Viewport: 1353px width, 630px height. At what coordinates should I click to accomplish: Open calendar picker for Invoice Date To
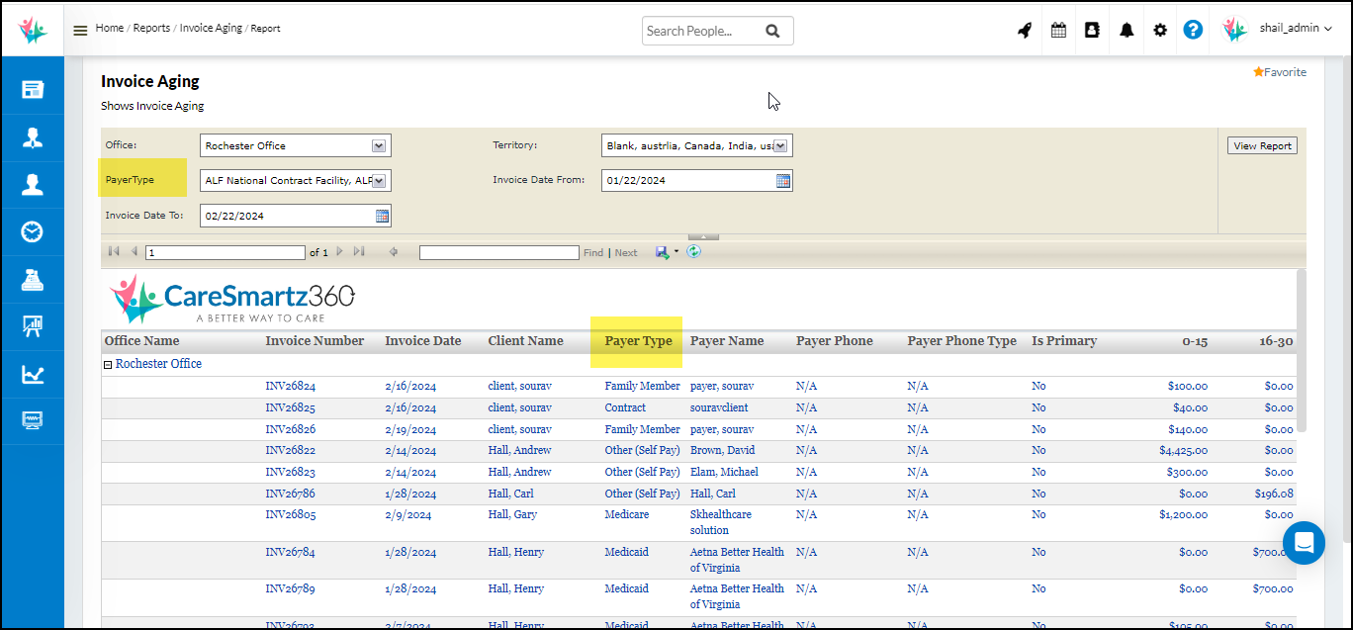tap(383, 216)
